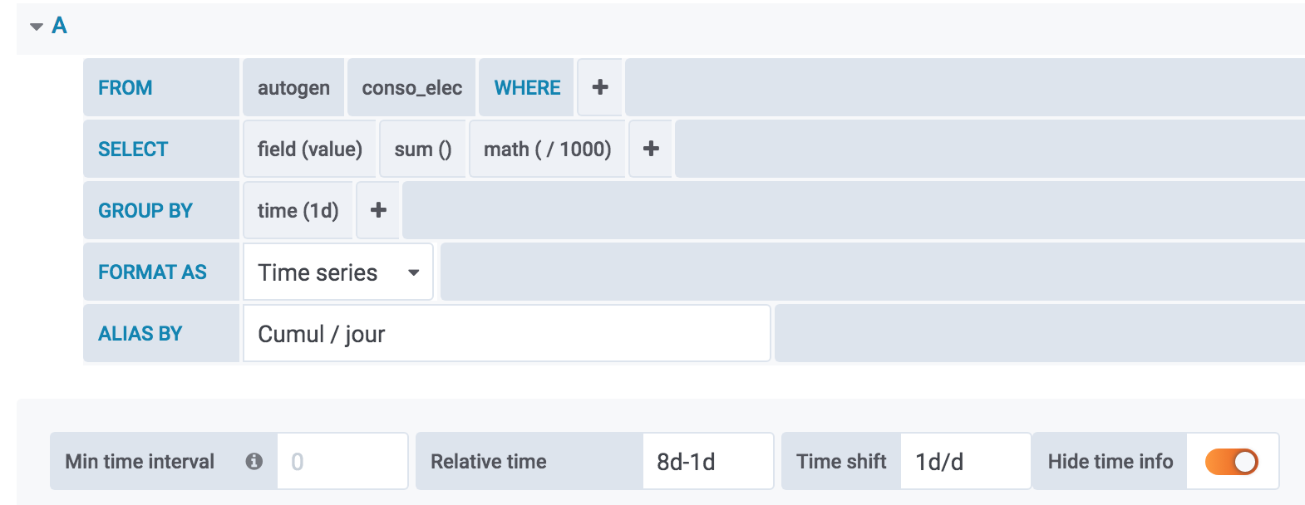Click the empty area of the FROM row
1305x505 pixels.
(964, 87)
